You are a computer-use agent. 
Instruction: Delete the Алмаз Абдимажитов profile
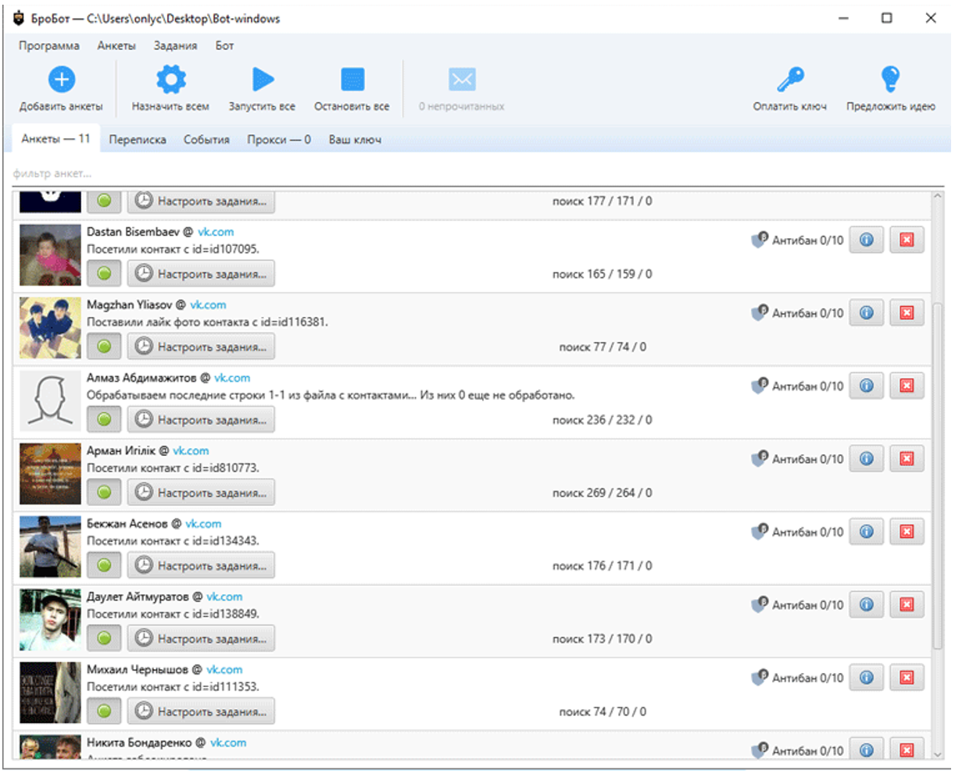click(907, 386)
